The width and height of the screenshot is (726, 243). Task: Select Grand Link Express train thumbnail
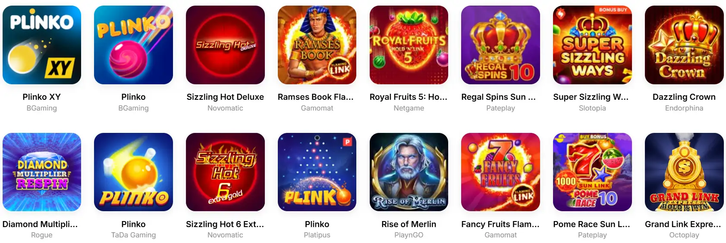pos(684,172)
